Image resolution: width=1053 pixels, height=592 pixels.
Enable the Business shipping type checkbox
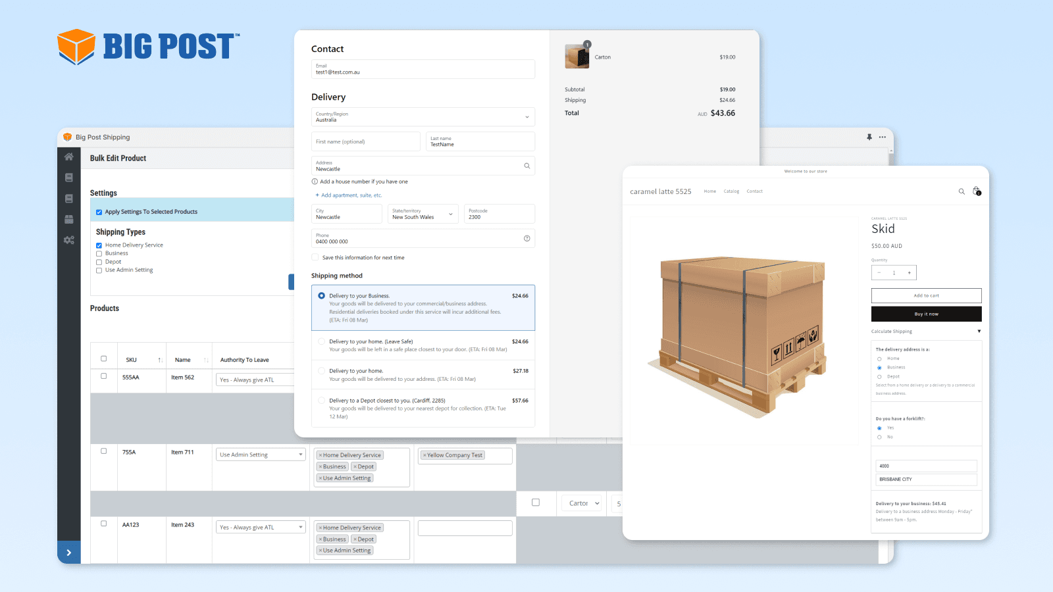(99, 253)
